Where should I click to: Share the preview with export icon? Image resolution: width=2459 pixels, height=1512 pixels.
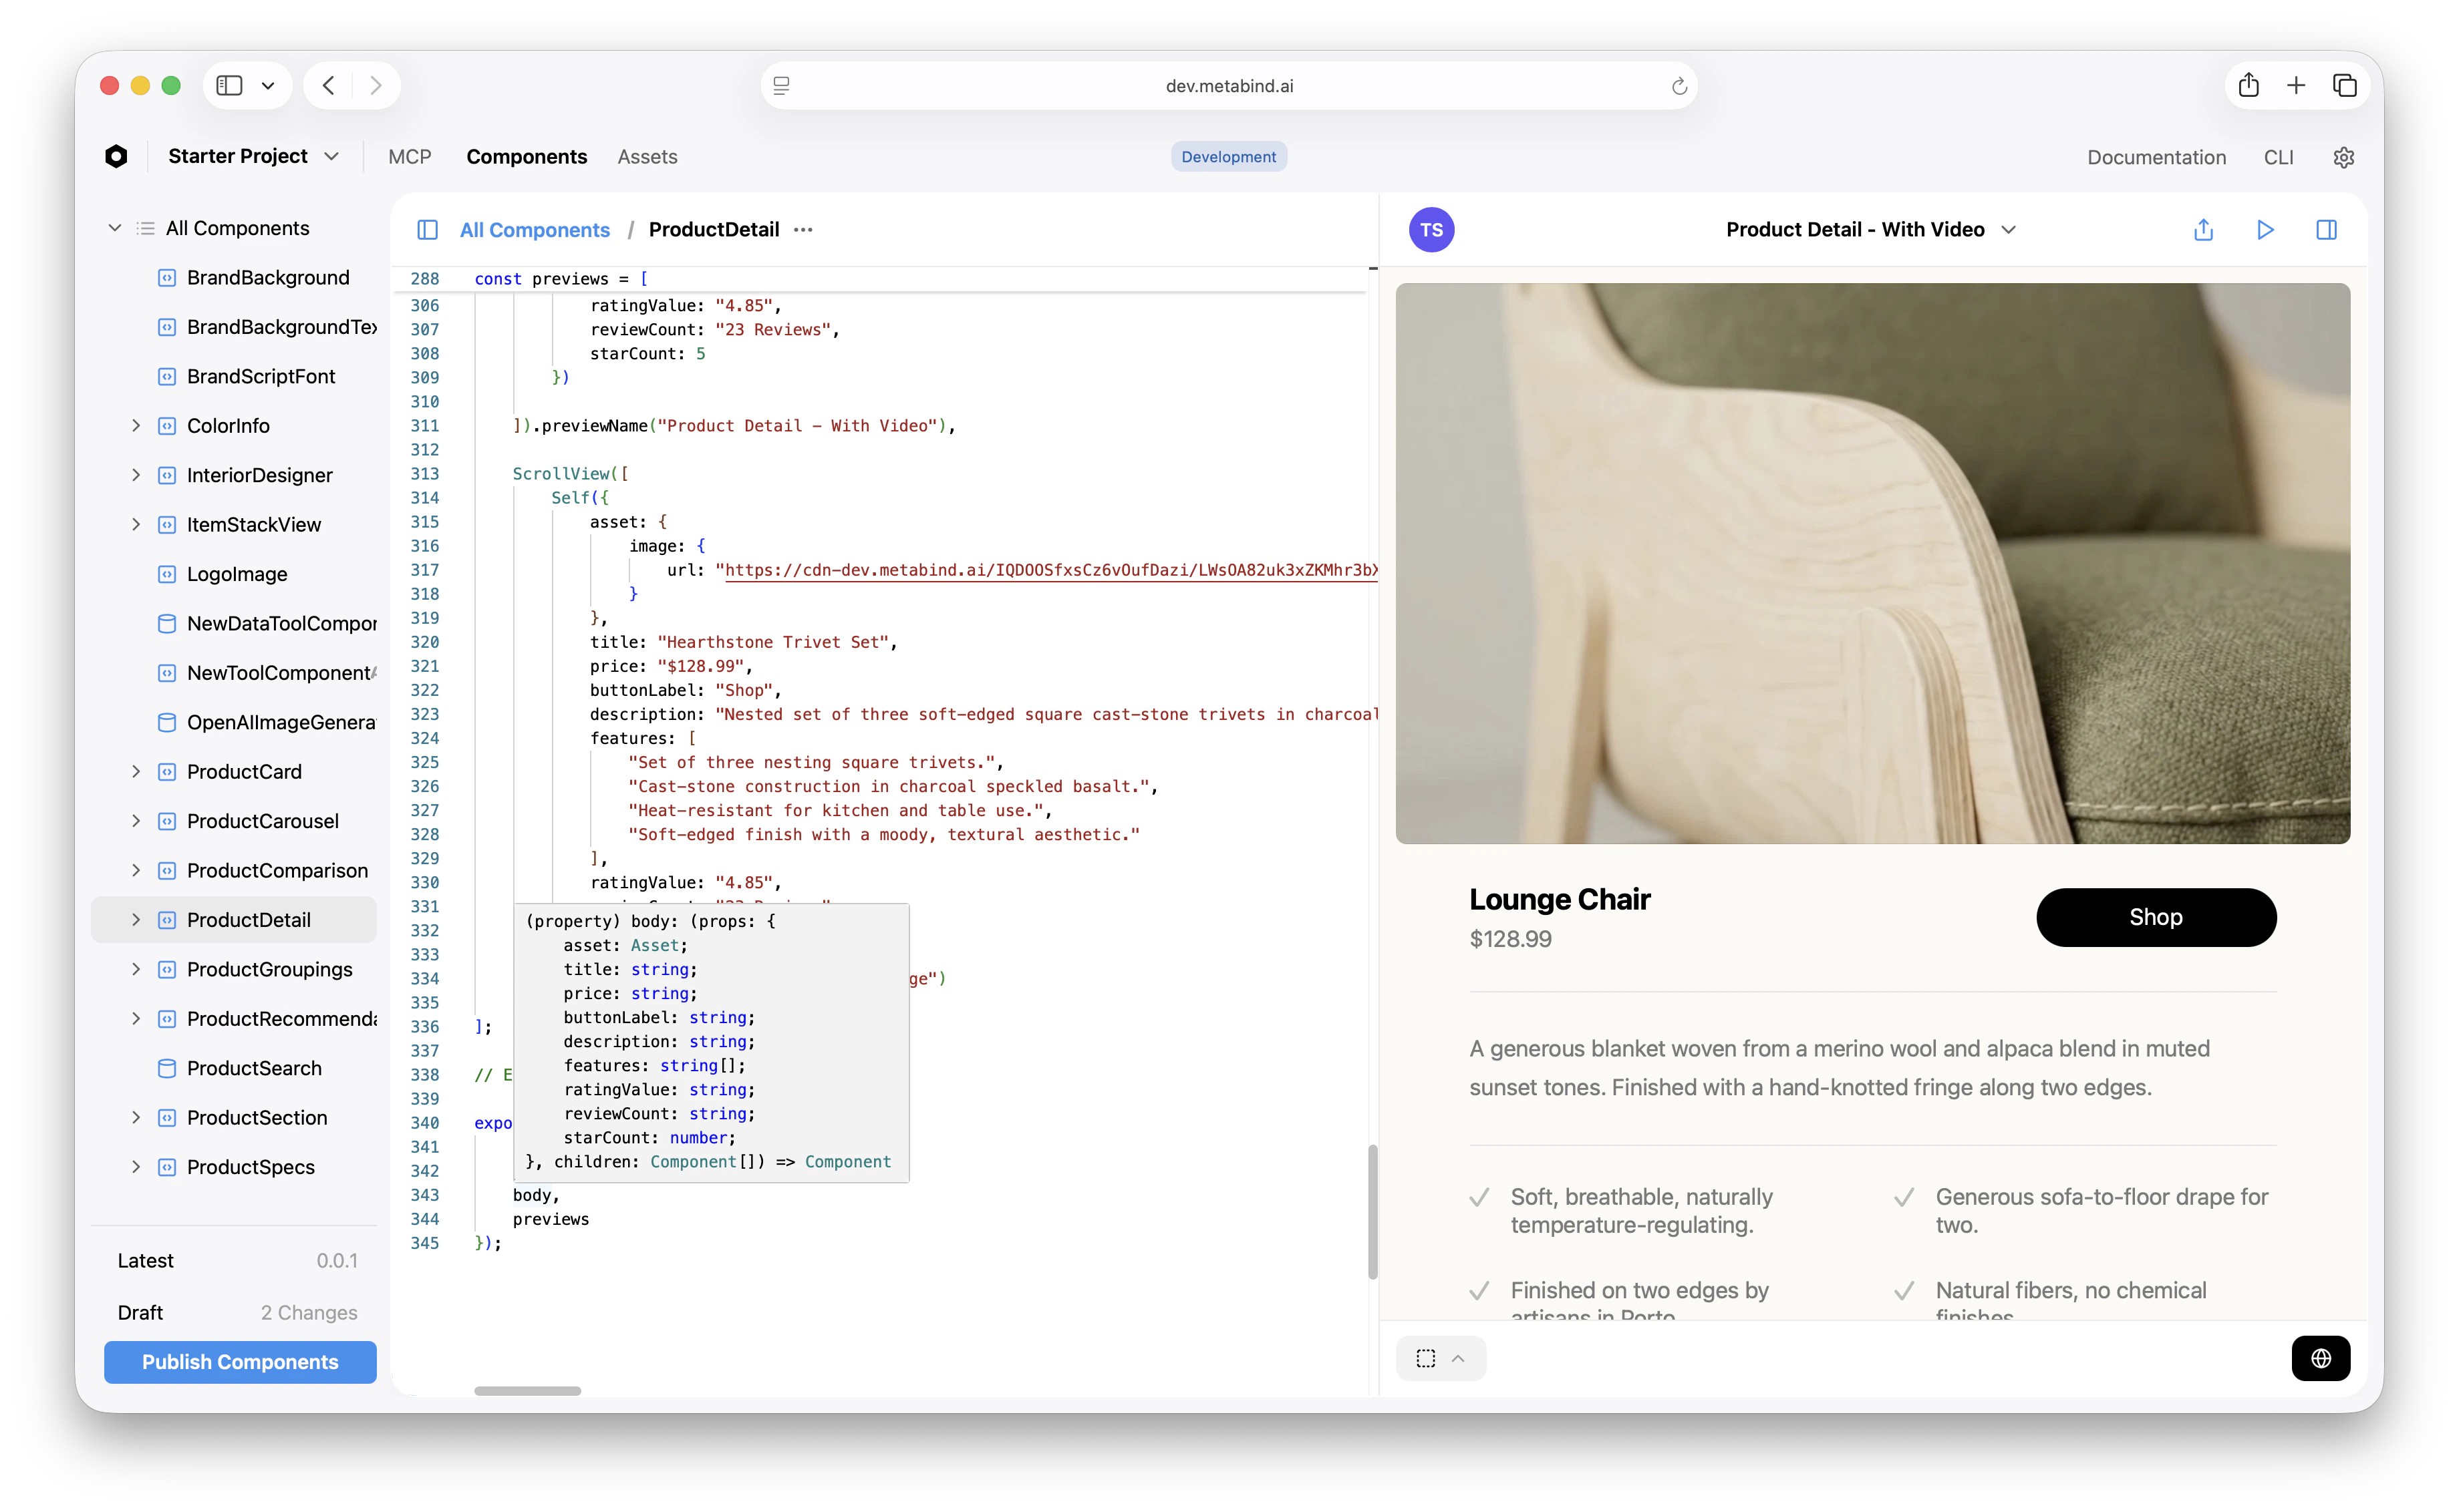[x=2203, y=230]
